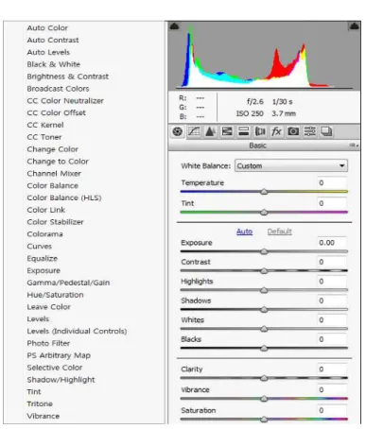
Task: Select the Basic panel aperture icon
Action: point(178,131)
